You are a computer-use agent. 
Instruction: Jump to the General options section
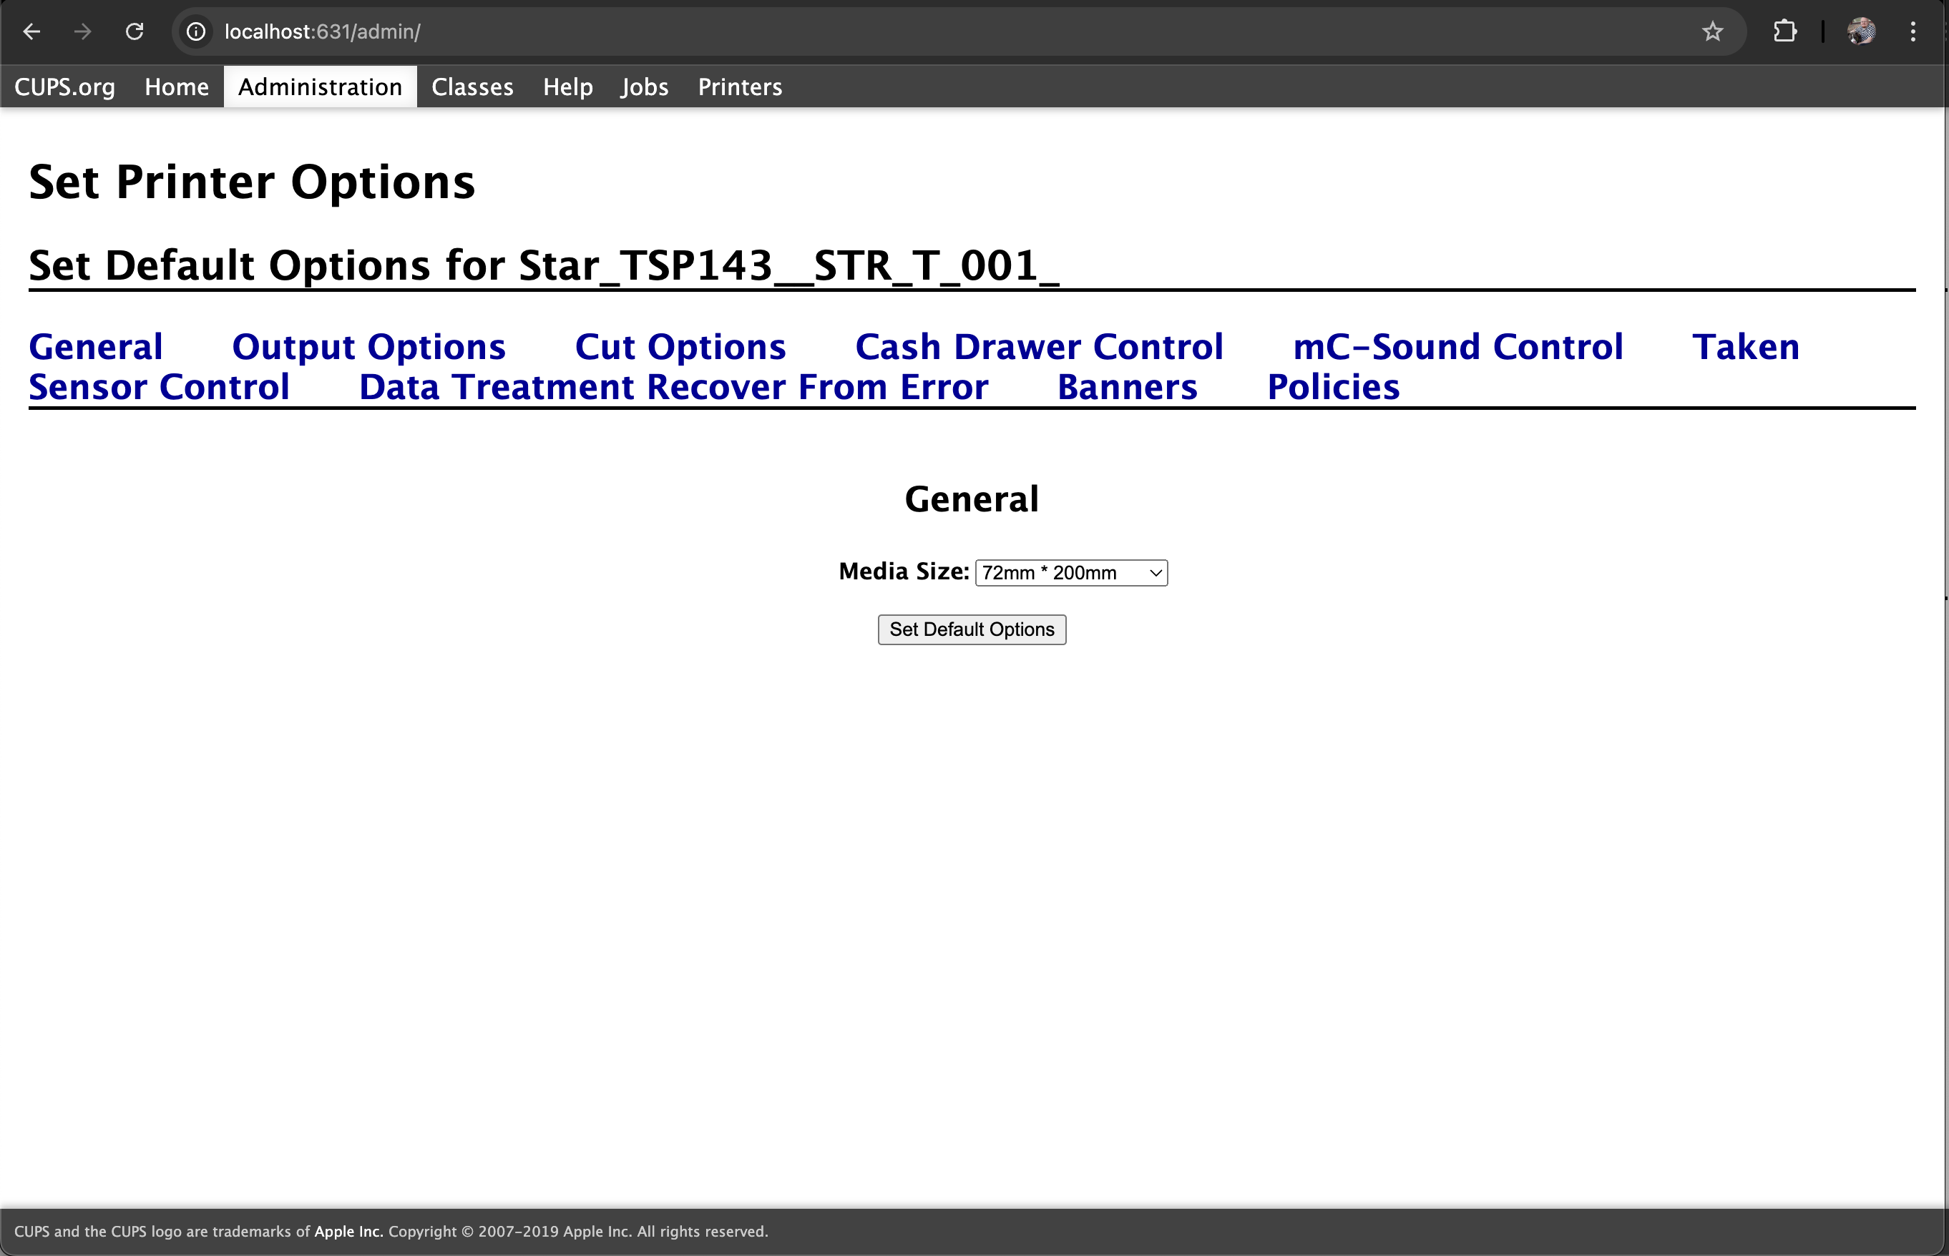click(x=95, y=347)
